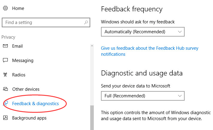Screen dimensions: 213x130
Task: Open Radios privacy settings
Action: pos(19,75)
